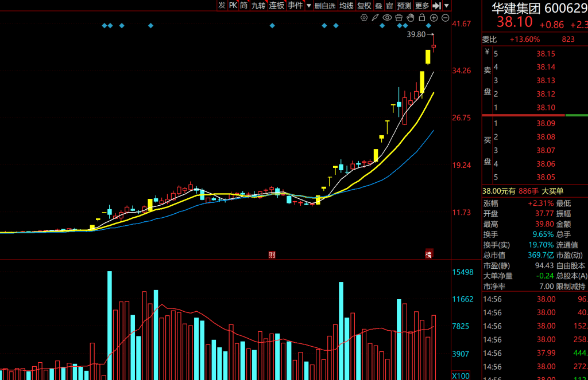This screenshot has width=588, height=380.
Task: Click the 复权 button
Action: (364, 6)
